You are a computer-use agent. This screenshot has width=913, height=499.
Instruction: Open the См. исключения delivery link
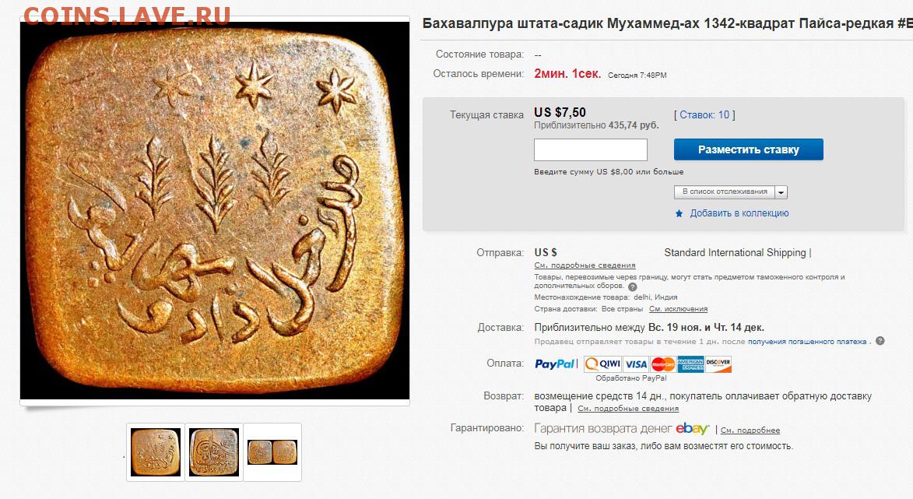[x=679, y=308]
